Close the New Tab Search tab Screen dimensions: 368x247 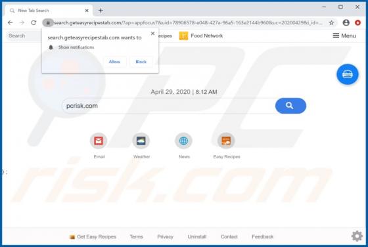(87, 11)
